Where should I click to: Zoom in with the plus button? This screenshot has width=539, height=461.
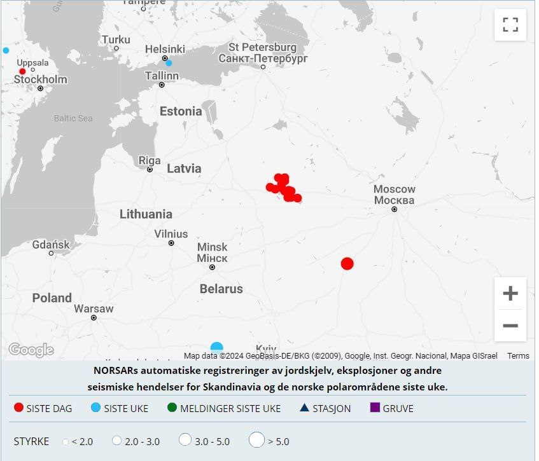510,293
